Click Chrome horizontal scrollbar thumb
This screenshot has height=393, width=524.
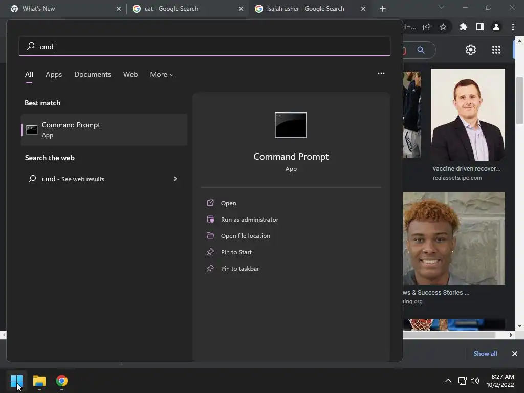point(449,335)
